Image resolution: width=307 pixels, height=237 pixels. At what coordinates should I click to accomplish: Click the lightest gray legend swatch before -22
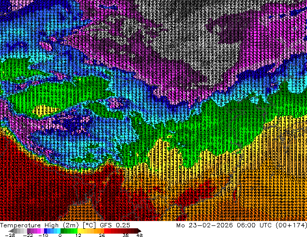click(x=25, y=231)
